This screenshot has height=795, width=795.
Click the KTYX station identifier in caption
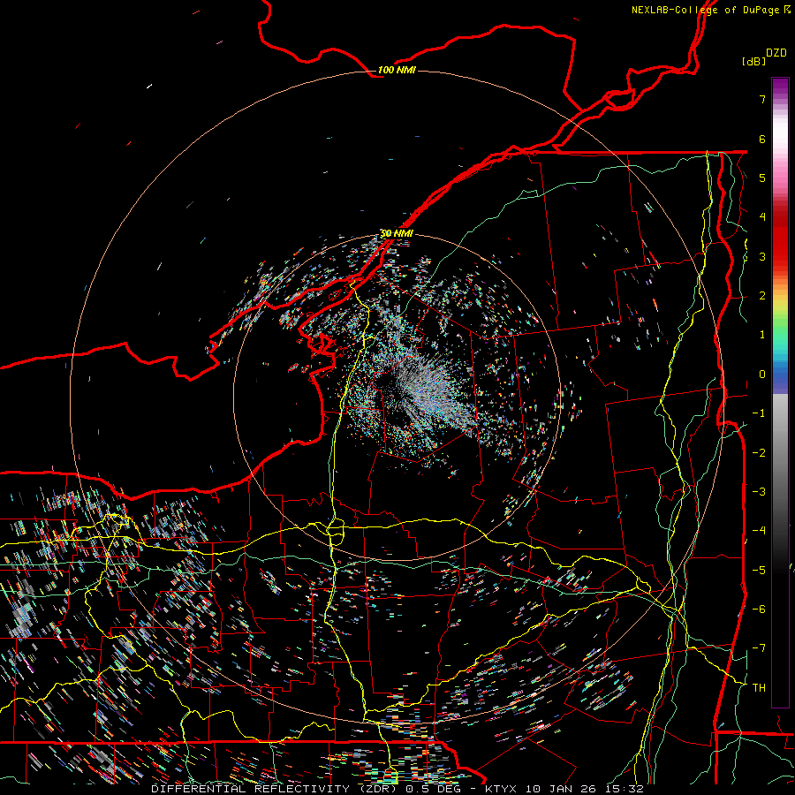coord(503,789)
